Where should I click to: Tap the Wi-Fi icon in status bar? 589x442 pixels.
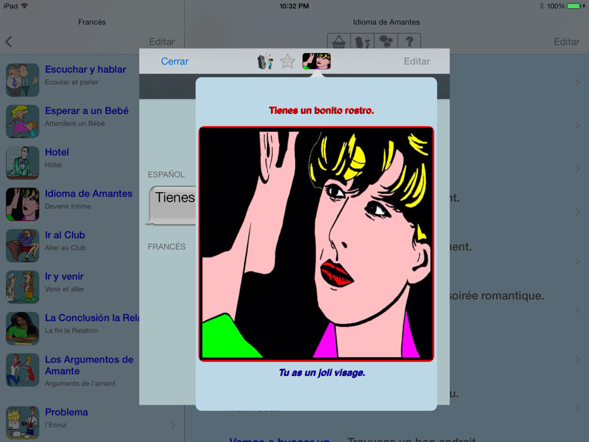coord(25,6)
